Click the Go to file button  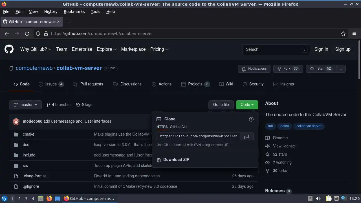tap(221, 105)
